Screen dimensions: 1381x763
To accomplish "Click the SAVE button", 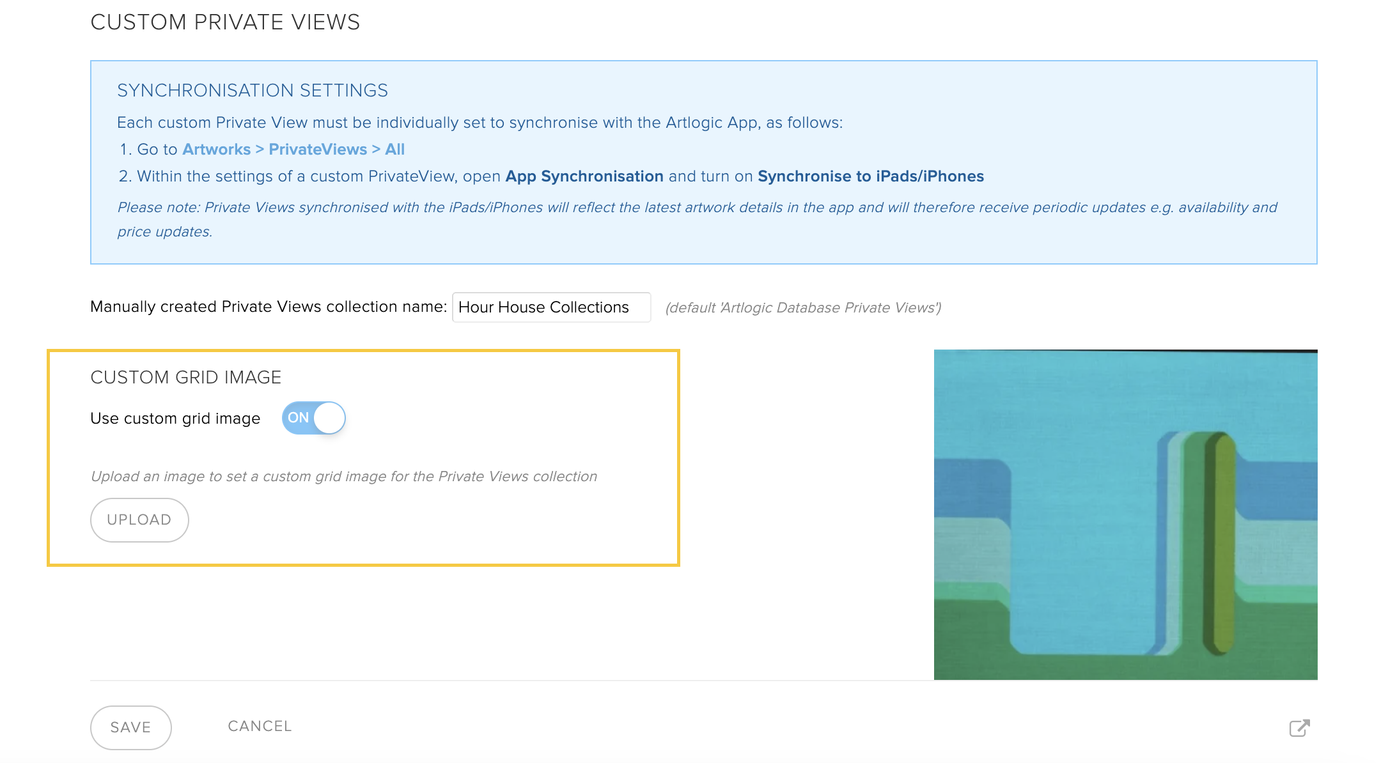I will click(131, 728).
